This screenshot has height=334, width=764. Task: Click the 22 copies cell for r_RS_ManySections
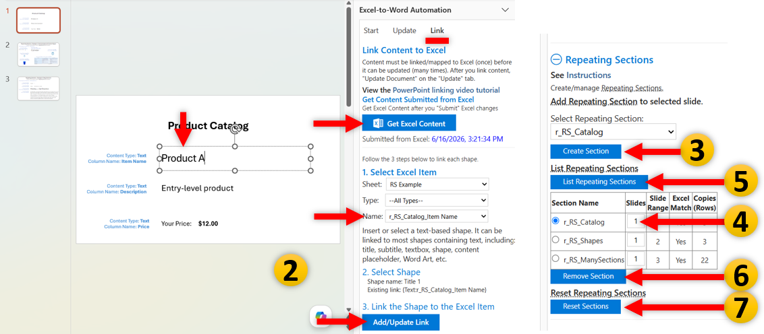coord(705,260)
